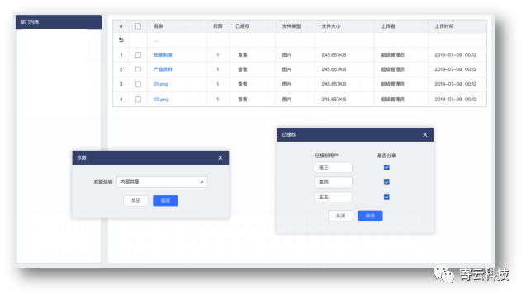Uncheck the share checkbox for 李四
The height and width of the screenshot is (298, 526).
pos(386,182)
